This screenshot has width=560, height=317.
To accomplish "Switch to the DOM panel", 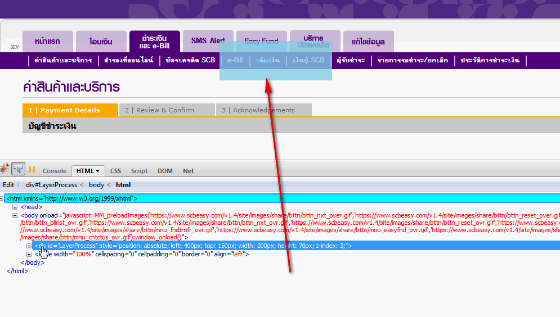I will [165, 171].
